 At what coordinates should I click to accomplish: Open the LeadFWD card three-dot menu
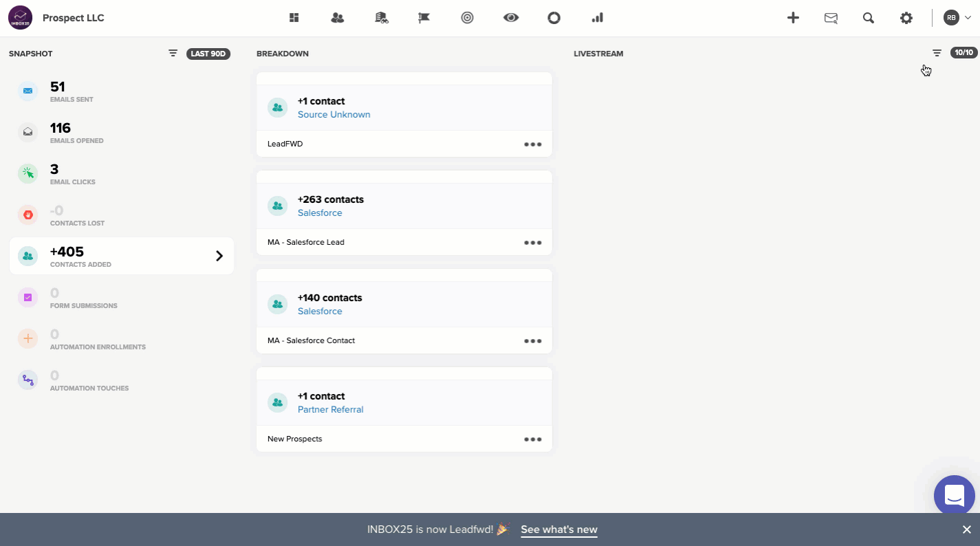pos(533,144)
